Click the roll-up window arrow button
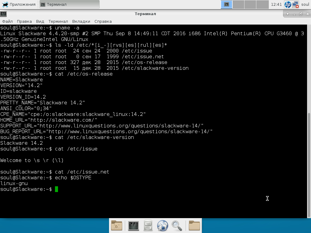 [288, 14]
